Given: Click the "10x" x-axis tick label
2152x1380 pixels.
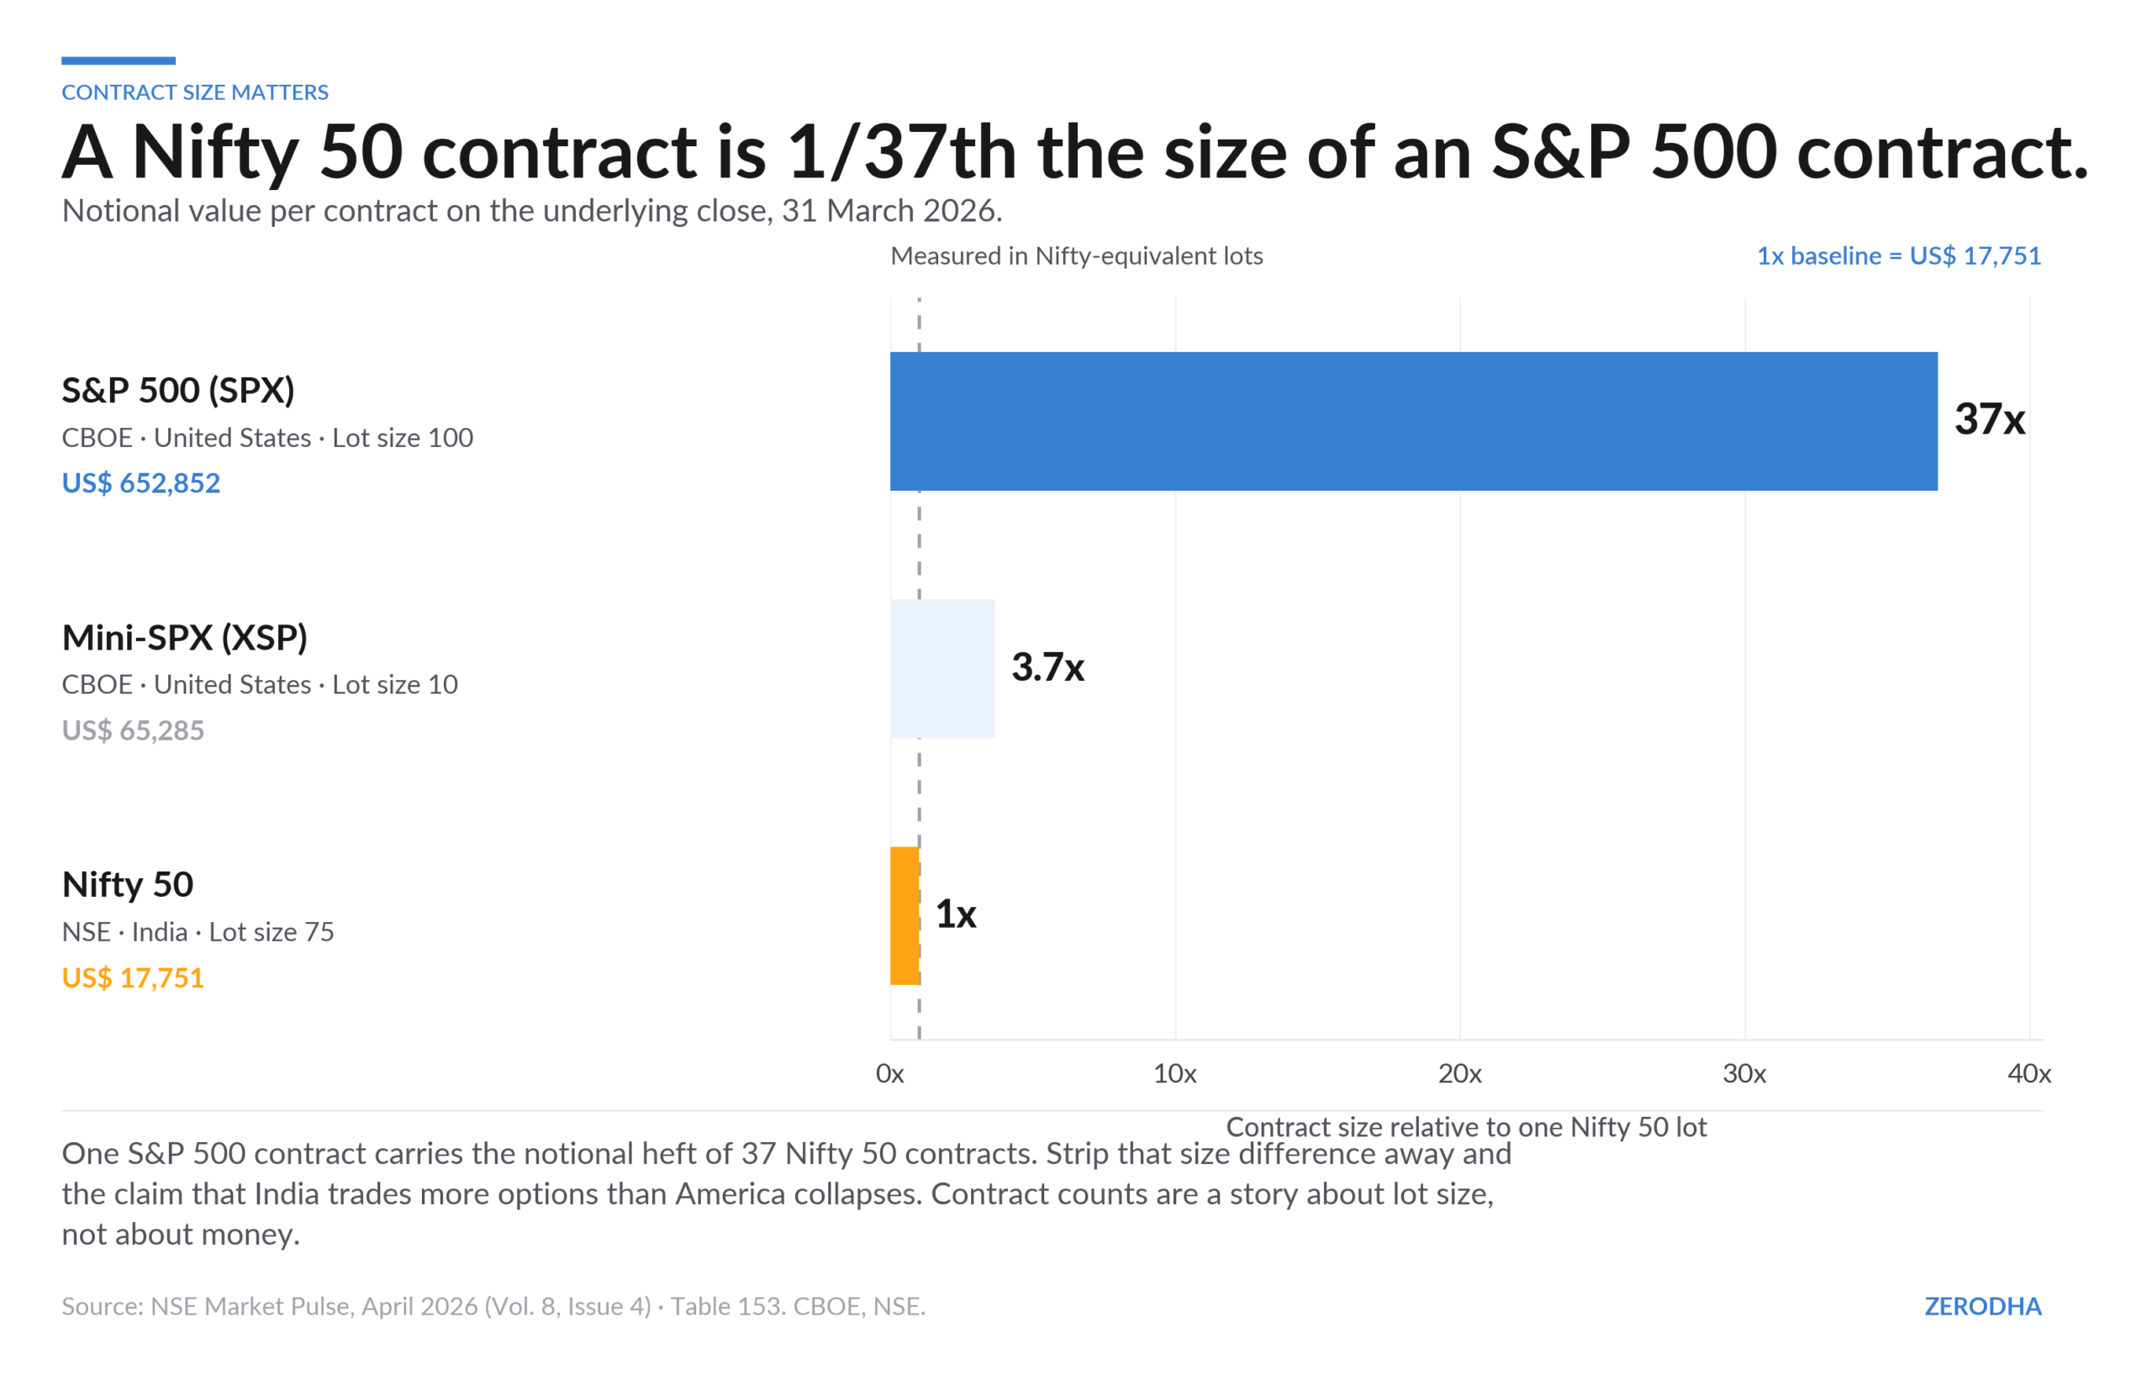Looking at the screenshot, I should point(1174,1073).
